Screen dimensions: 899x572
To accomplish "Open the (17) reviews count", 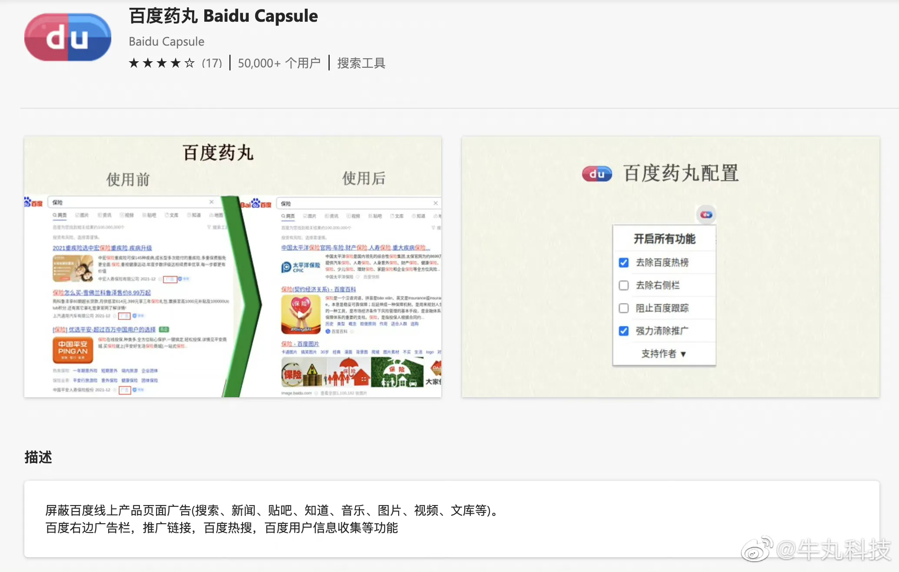I will [x=212, y=63].
